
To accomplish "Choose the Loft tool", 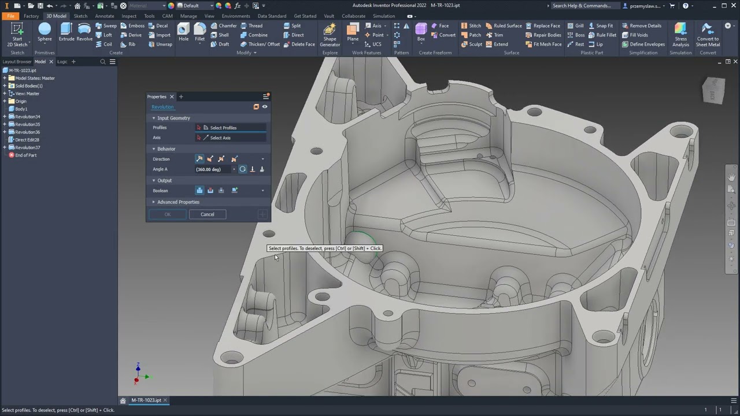I will pos(104,35).
